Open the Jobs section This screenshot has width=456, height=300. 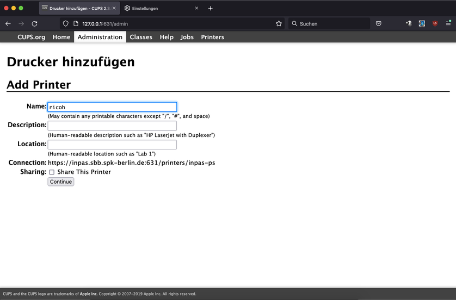(187, 37)
